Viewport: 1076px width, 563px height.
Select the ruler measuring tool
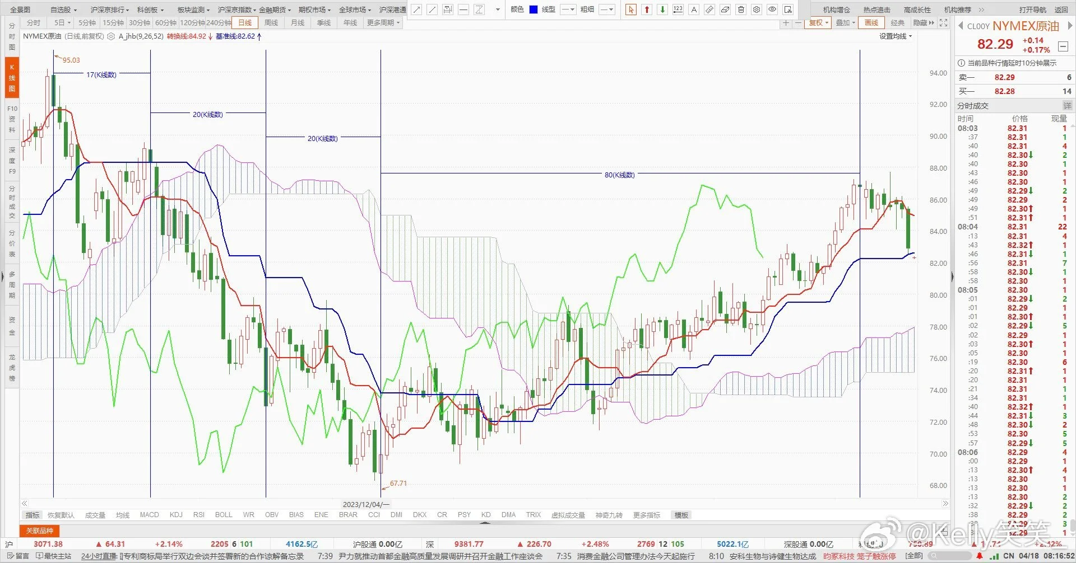(x=709, y=10)
